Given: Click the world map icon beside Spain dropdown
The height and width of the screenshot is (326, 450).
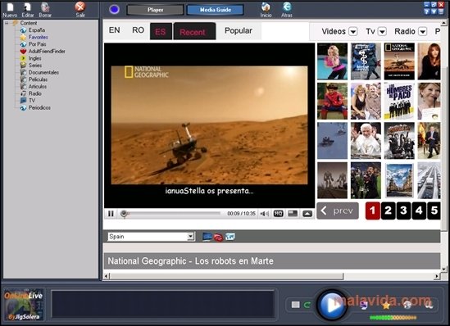Looking at the screenshot, I should [x=230, y=237].
